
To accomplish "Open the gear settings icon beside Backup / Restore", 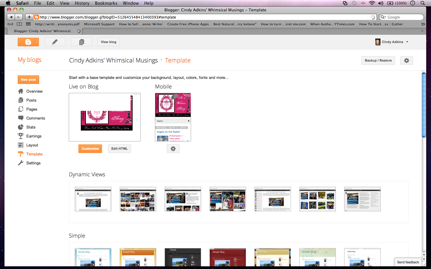I will point(406,60).
